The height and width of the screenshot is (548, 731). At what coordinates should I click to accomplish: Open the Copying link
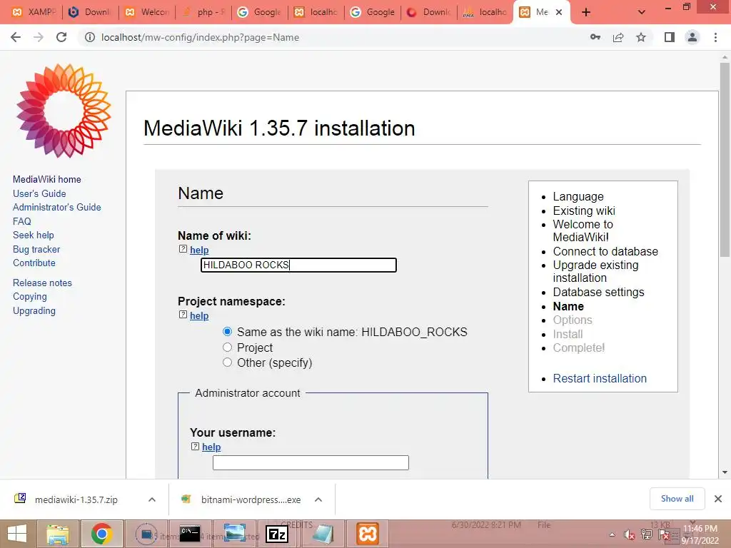pyautogui.click(x=30, y=296)
